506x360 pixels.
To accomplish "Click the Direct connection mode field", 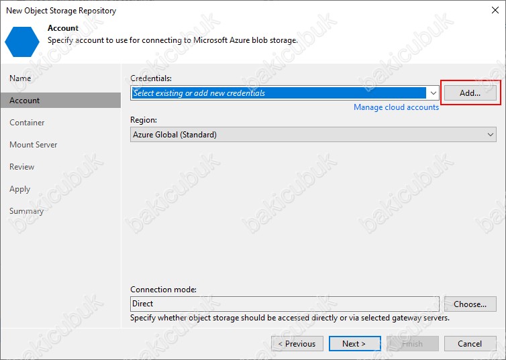I will pos(285,304).
